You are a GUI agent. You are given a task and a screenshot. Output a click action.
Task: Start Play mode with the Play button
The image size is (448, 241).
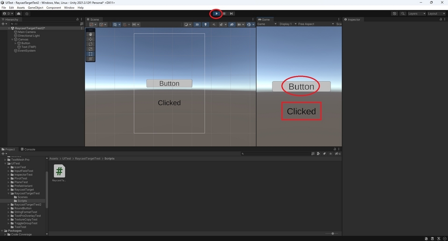pos(217,13)
